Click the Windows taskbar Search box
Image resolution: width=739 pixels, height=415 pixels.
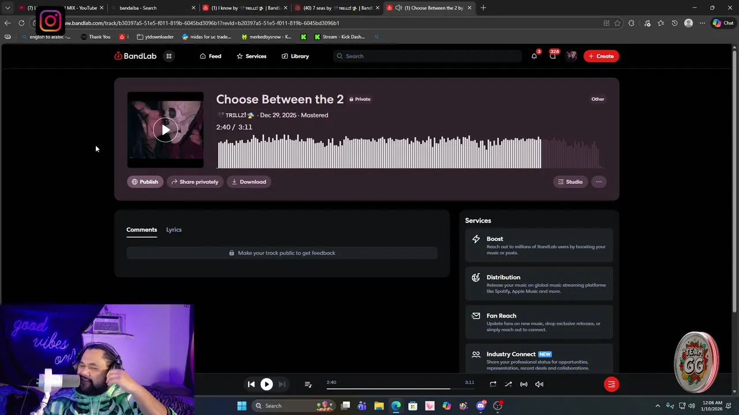coord(294,406)
